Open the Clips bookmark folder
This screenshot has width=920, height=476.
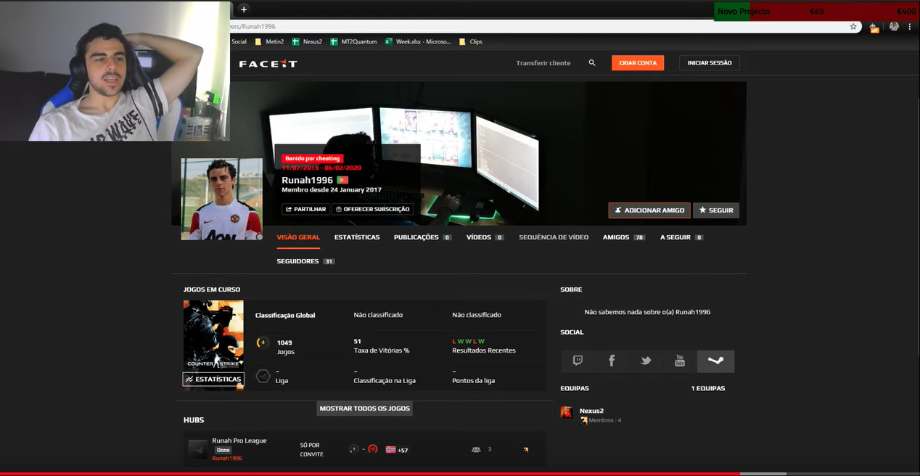click(x=470, y=41)
